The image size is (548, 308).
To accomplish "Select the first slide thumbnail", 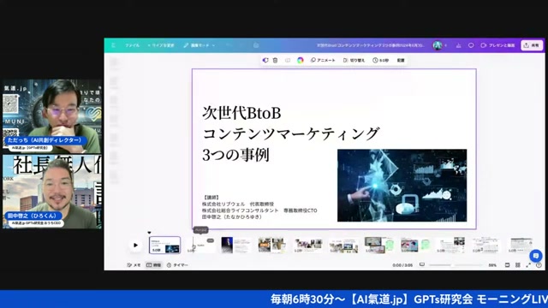I will tap(164, 246).
